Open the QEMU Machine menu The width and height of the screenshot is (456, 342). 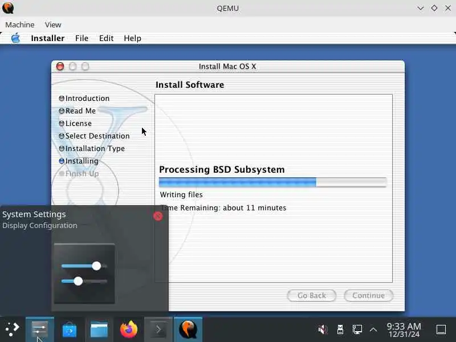[20, 25]
